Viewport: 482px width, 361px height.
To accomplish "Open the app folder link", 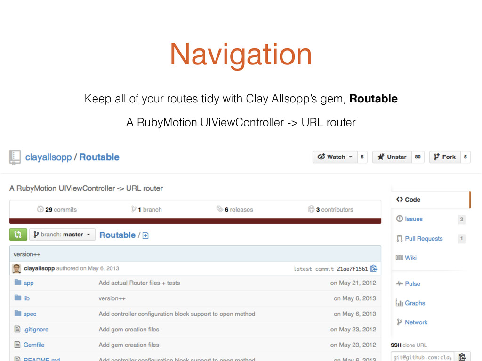I will (x=29, y=283).
